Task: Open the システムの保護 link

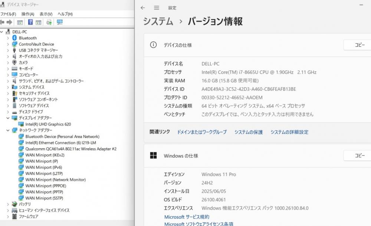Action: click(249, 132)
